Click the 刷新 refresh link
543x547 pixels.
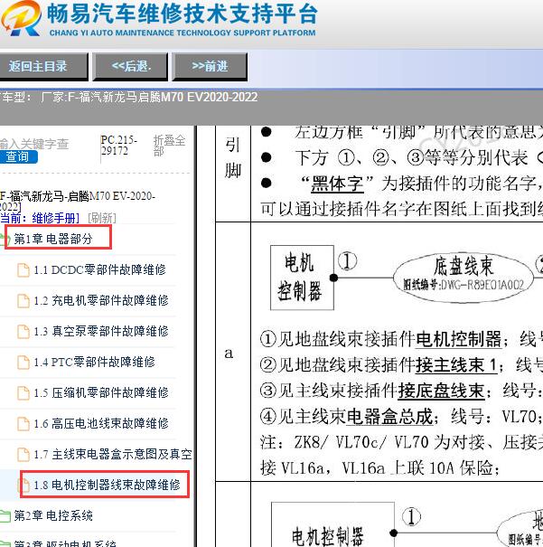(102, 219)
